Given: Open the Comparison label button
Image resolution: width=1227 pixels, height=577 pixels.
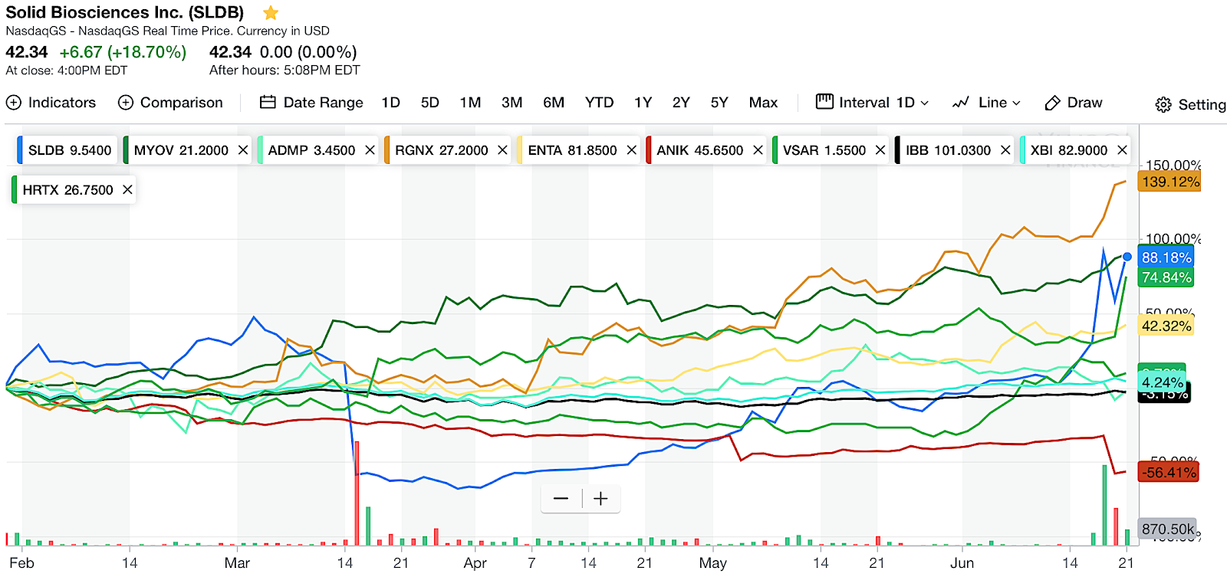Looking at the screenshot, I should 182,103.
